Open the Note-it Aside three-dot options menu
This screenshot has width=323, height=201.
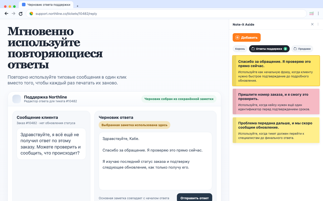tap(318, 24)
